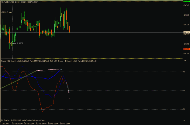This screenshot has width=190, height=125.
Task: Click the 10 Dec 02:00 time label
Action: pos(29,124)
